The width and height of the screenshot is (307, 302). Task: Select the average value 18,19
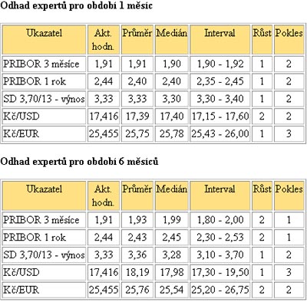click(x=137, y=272)
